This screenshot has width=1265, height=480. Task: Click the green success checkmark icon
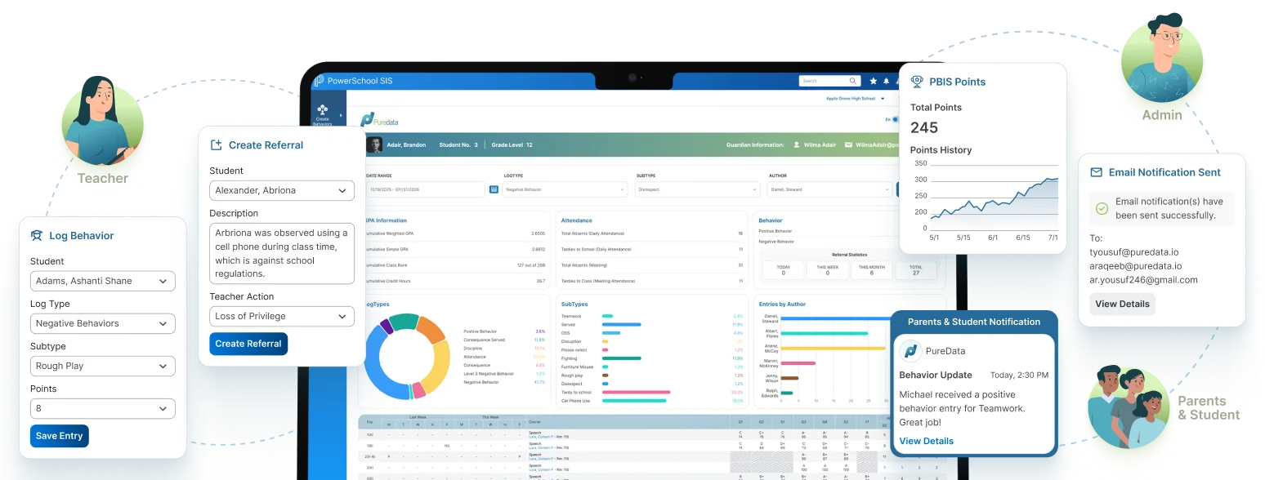pyautogui.click(x=1102, y=208)
